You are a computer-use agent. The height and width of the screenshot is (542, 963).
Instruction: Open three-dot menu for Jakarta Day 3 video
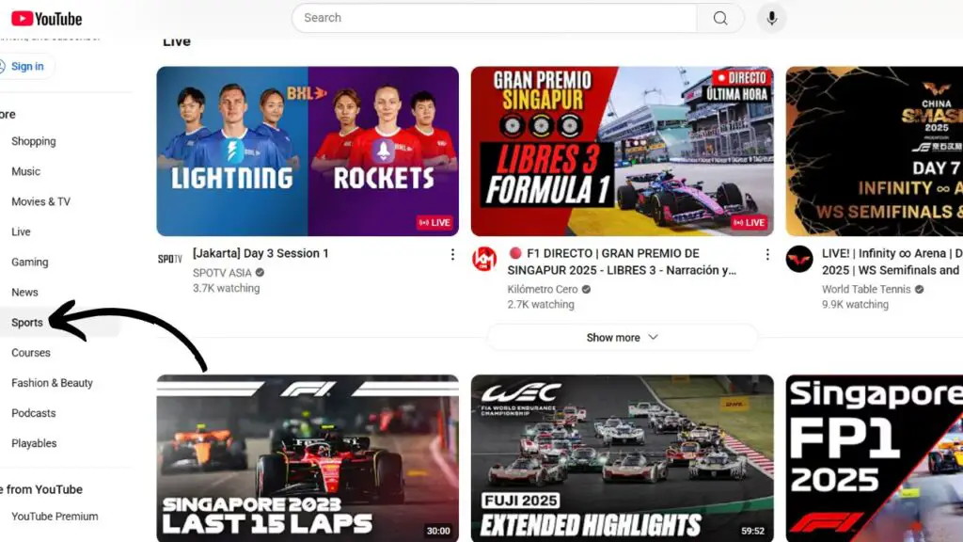(x=452, y=255)
